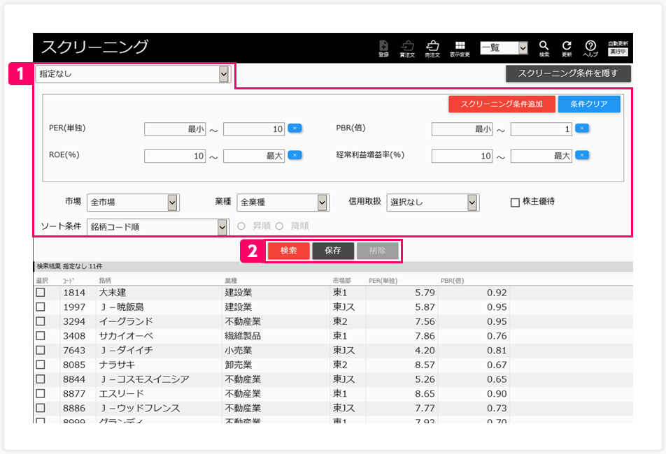This screenshot has width=666, height=454.
Task: Click 経常利益増益率 maximum input field
Action: pyautogui.click(x=541, y=156)
